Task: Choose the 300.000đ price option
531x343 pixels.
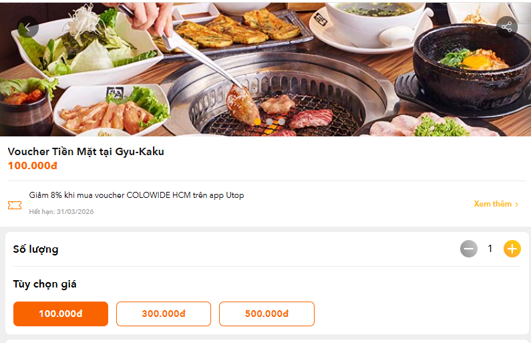Action: click(164, 314)
